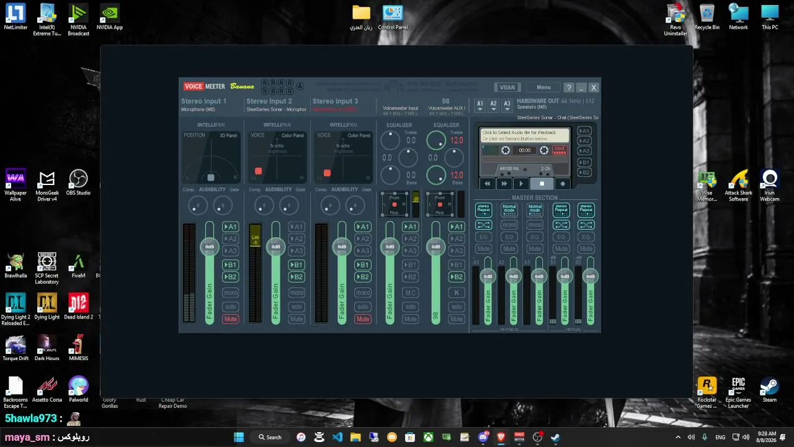
Task: Open Epic Games Launcher desktop icon
Action: coord(738,392)
